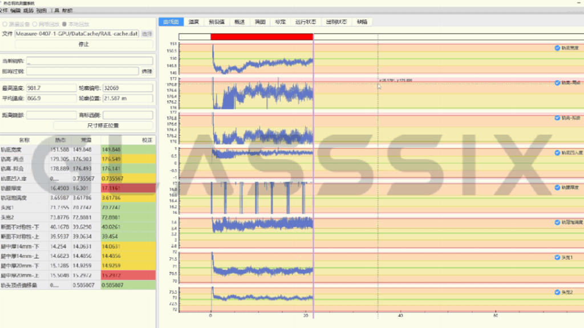Click the 平均温度 field showing 866.9
Screen dimensions: 584x328
click(x=51, y=98)
